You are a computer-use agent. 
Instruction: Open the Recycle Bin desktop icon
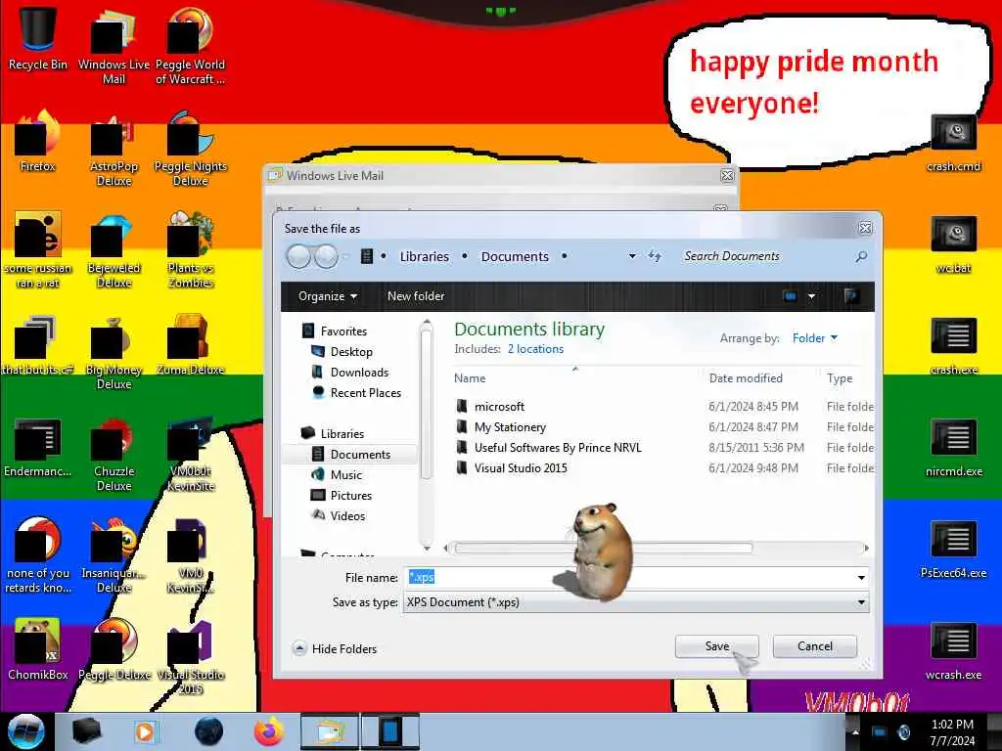pos(38,38)
